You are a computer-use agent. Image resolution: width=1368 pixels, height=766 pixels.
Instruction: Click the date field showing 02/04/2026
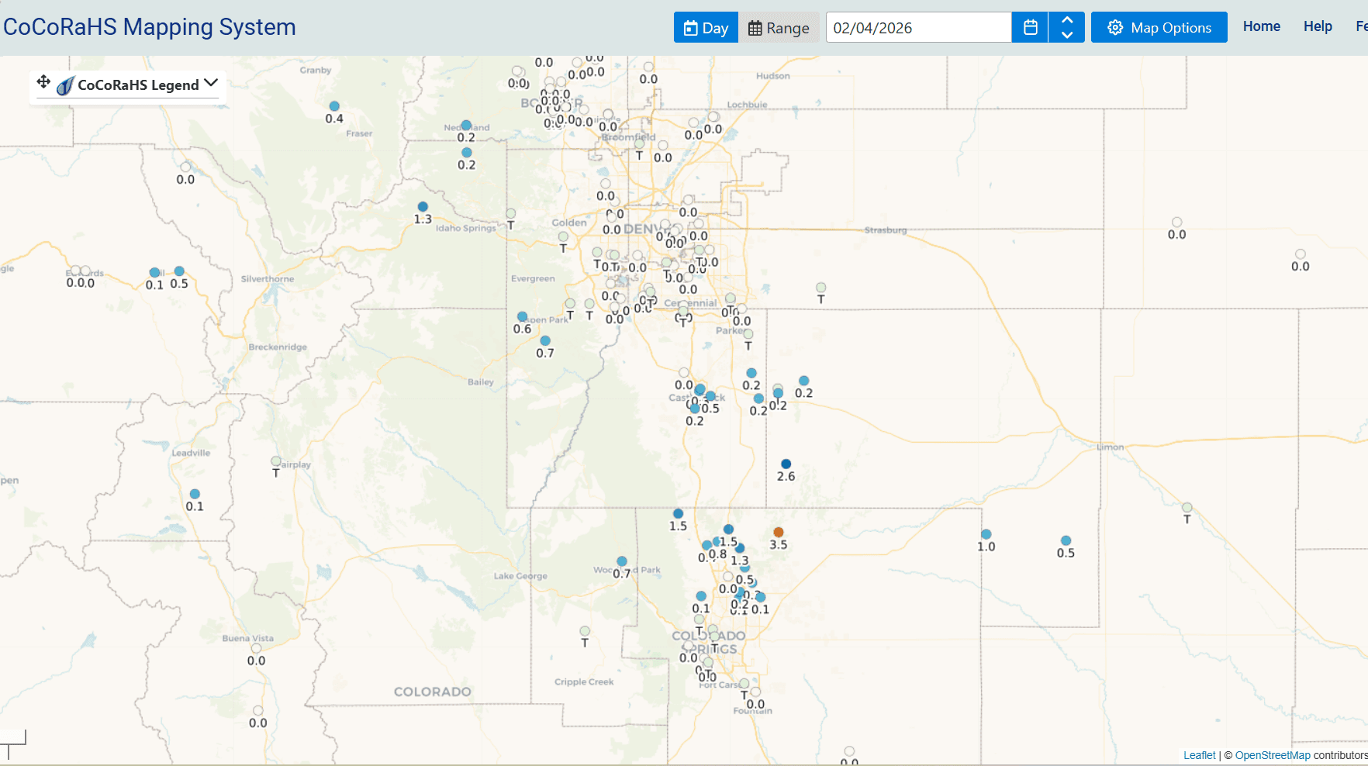pyautogui.click(x=918, y=28)
